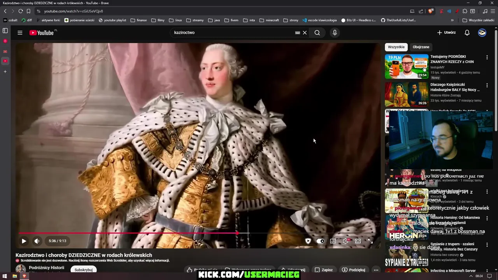
Task: Open the youtube playlist bookmark
Action: [x=112, y=20]
